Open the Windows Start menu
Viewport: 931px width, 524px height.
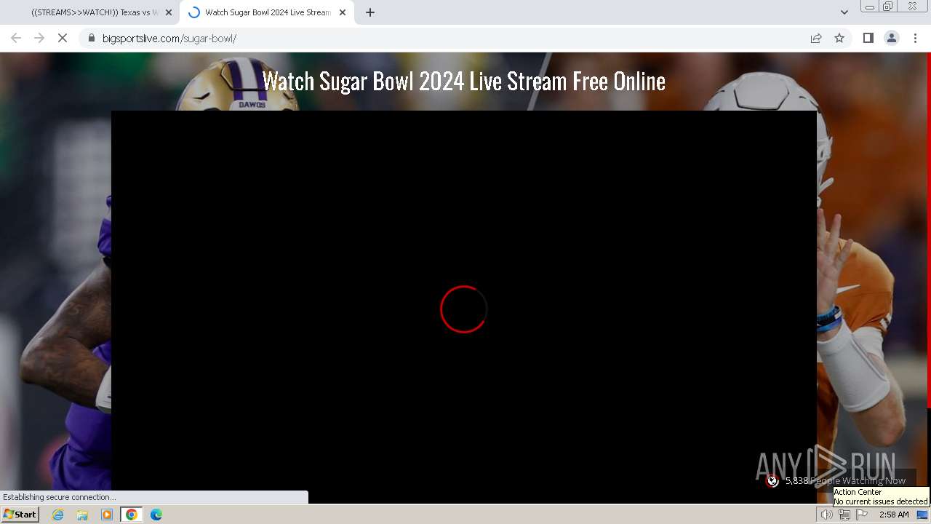(20, 515)
